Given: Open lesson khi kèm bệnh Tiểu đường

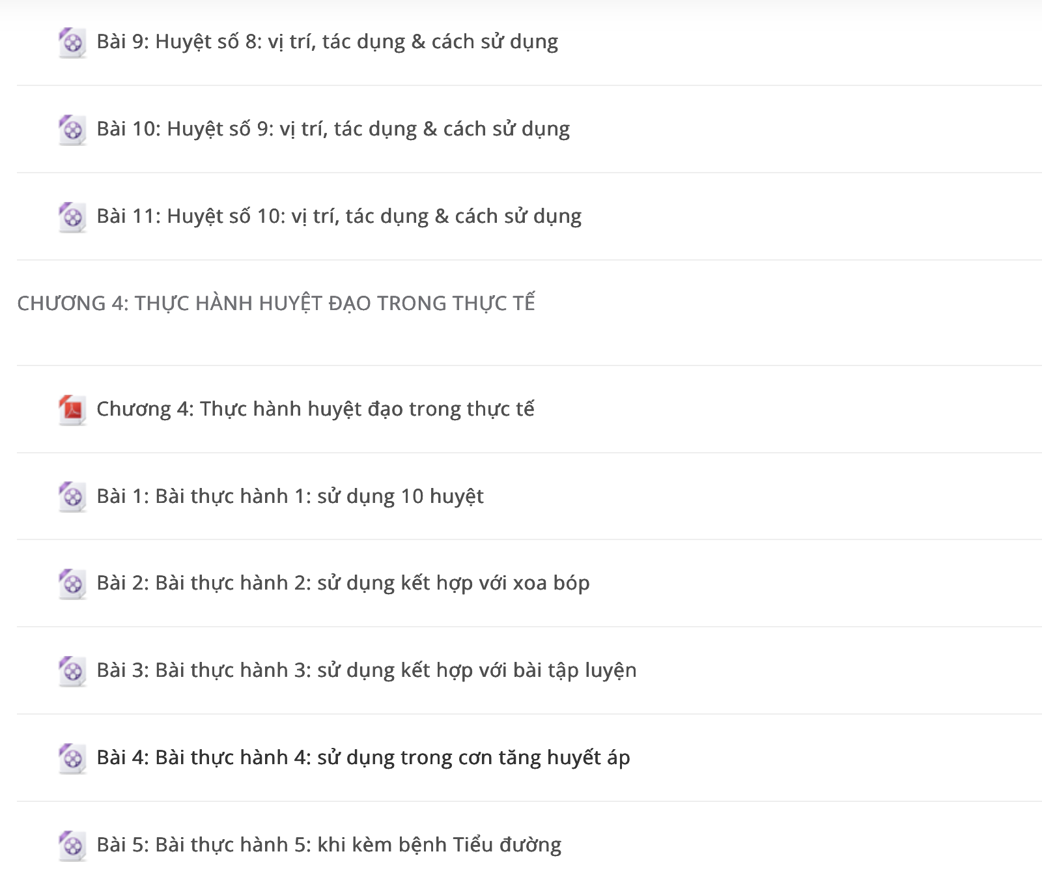Looking at the screenshot, I should pos(329,845).
